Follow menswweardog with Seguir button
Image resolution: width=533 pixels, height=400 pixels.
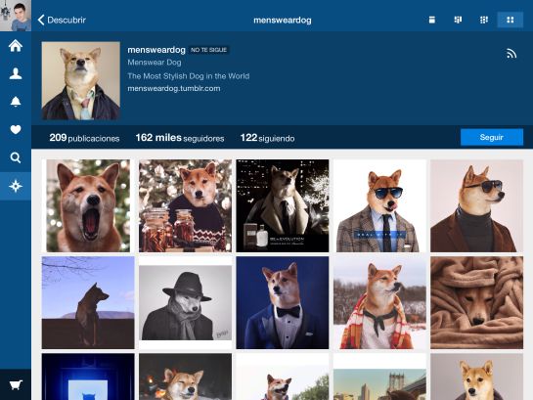tap(492, 137)
